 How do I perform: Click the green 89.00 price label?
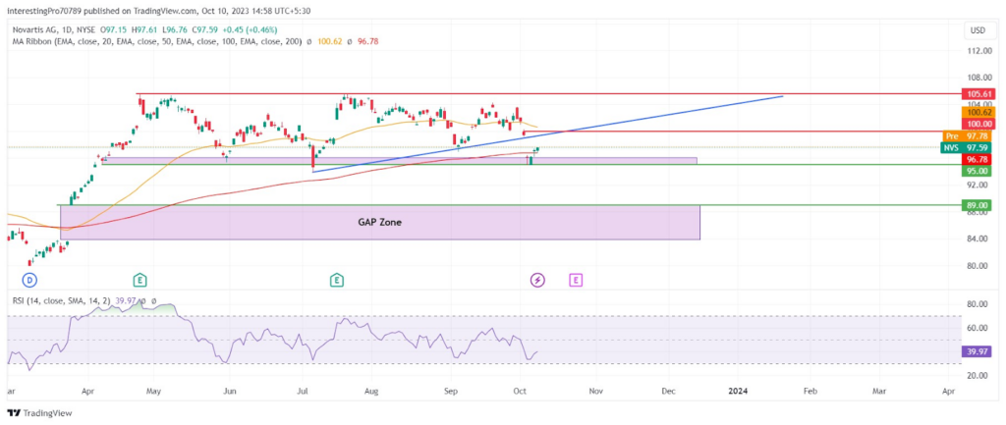[978, 205]
